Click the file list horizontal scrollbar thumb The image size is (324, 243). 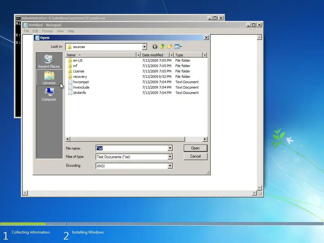[x=128, y=139]
